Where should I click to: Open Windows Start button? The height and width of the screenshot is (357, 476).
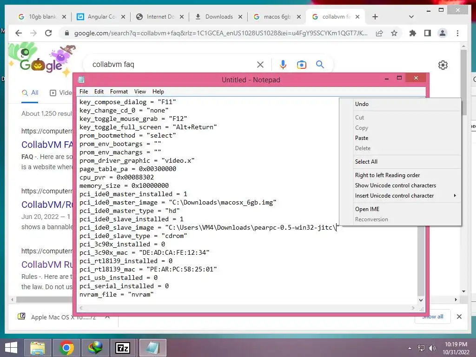click(x=11, y=348)
